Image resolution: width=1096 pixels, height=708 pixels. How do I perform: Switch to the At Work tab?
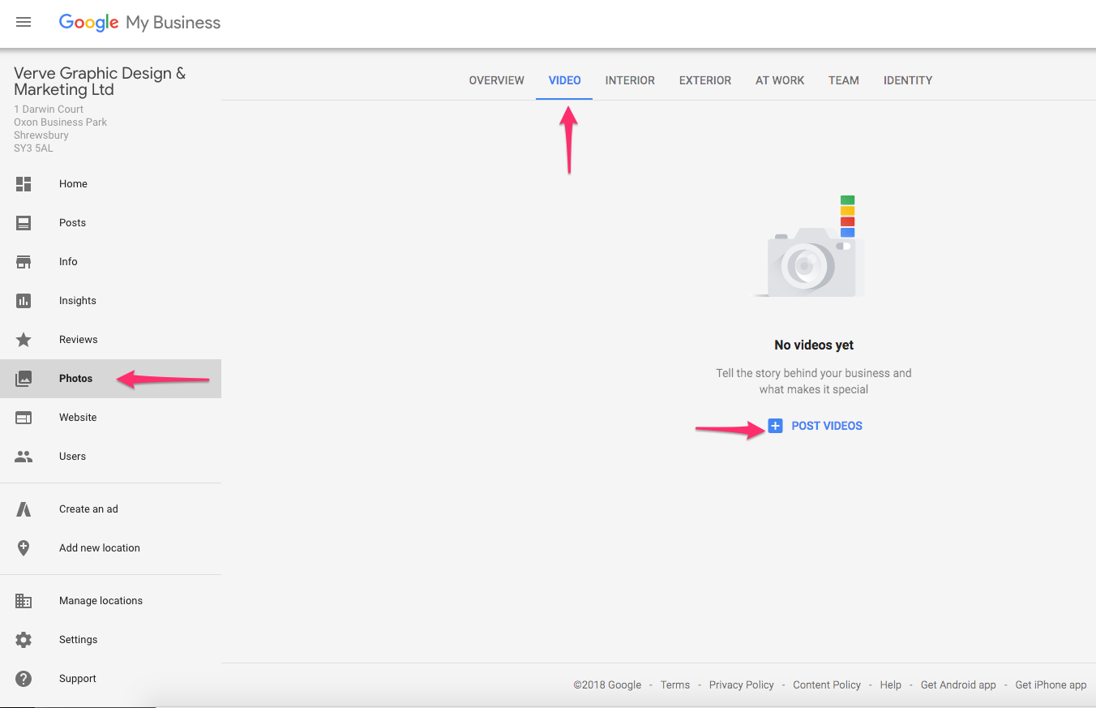(780, 80)
